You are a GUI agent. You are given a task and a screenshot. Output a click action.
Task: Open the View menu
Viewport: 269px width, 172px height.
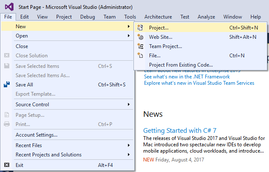(42, 17)
